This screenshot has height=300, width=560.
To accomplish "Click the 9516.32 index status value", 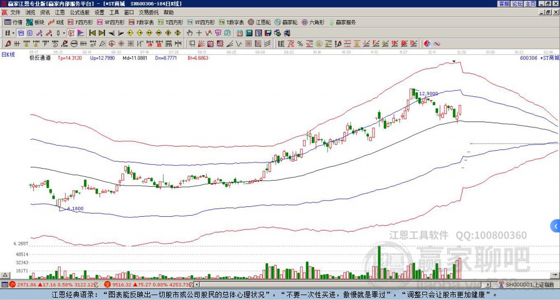I will click(x=121, y=285).
